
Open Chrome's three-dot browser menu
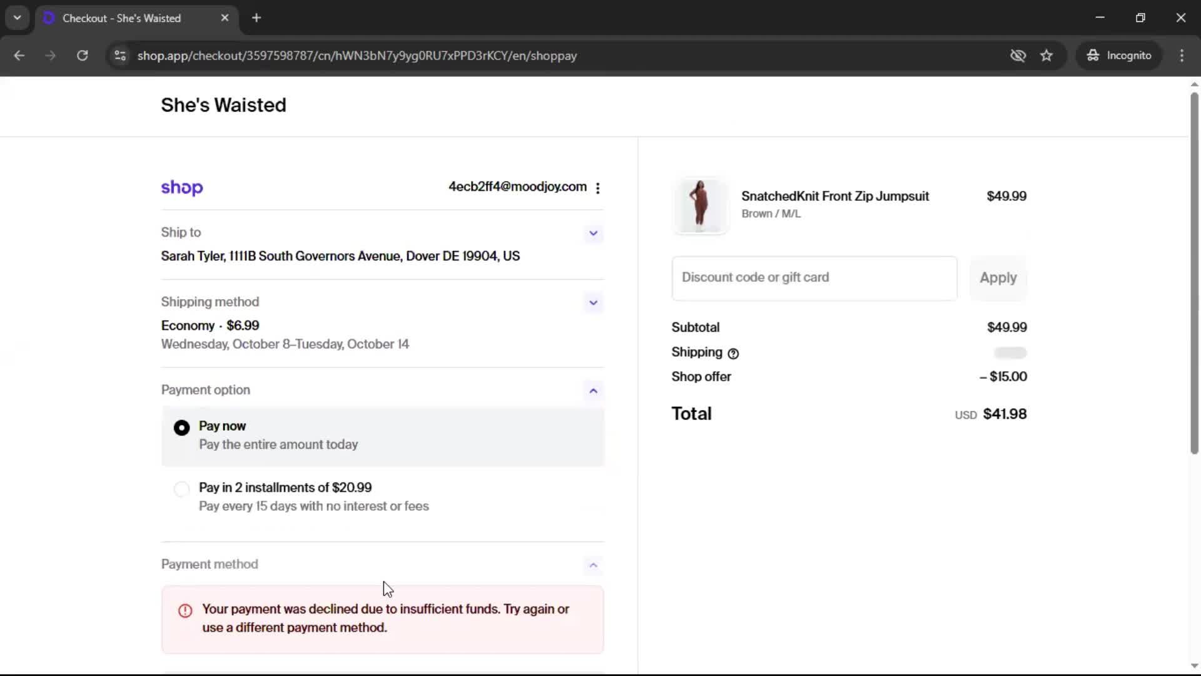pos(1182,56)
